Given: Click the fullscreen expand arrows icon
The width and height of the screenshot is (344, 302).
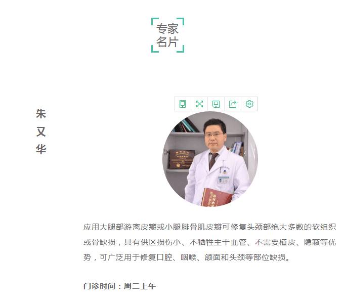Looking at the screenshot, I should click(199, 104).
